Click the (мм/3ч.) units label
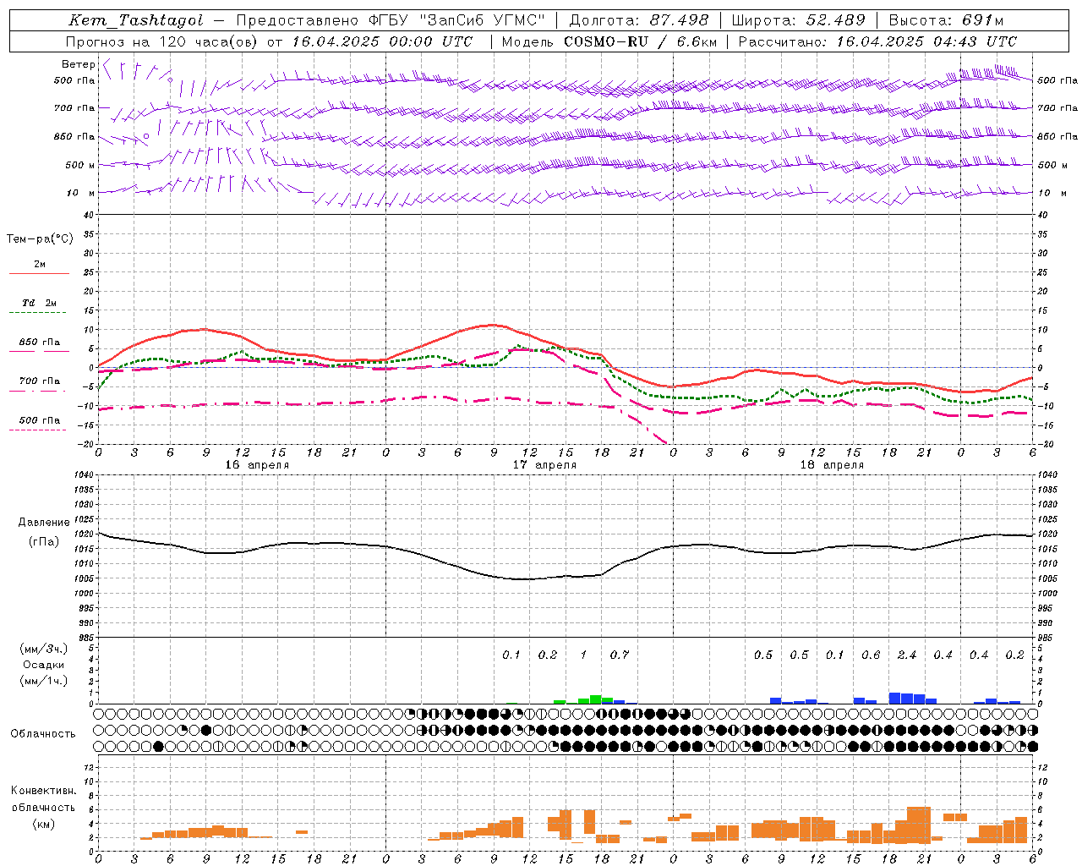The image size is (1082, 866). coord(43,649)
